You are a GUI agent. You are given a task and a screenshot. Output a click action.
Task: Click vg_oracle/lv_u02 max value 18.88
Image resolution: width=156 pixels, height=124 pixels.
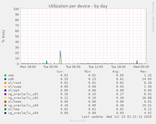point(147,98)
